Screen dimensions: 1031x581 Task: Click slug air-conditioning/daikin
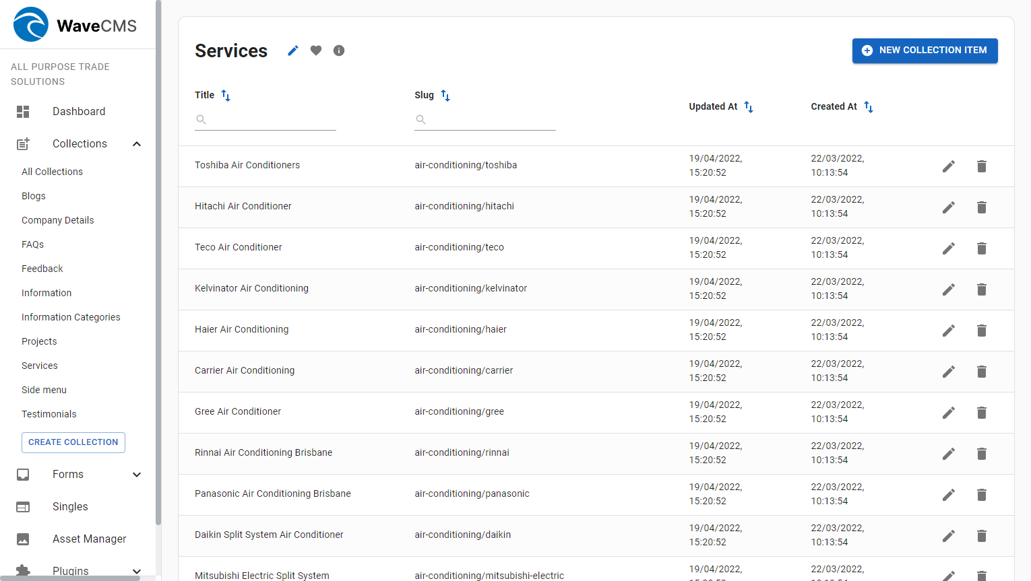(462, 535)
